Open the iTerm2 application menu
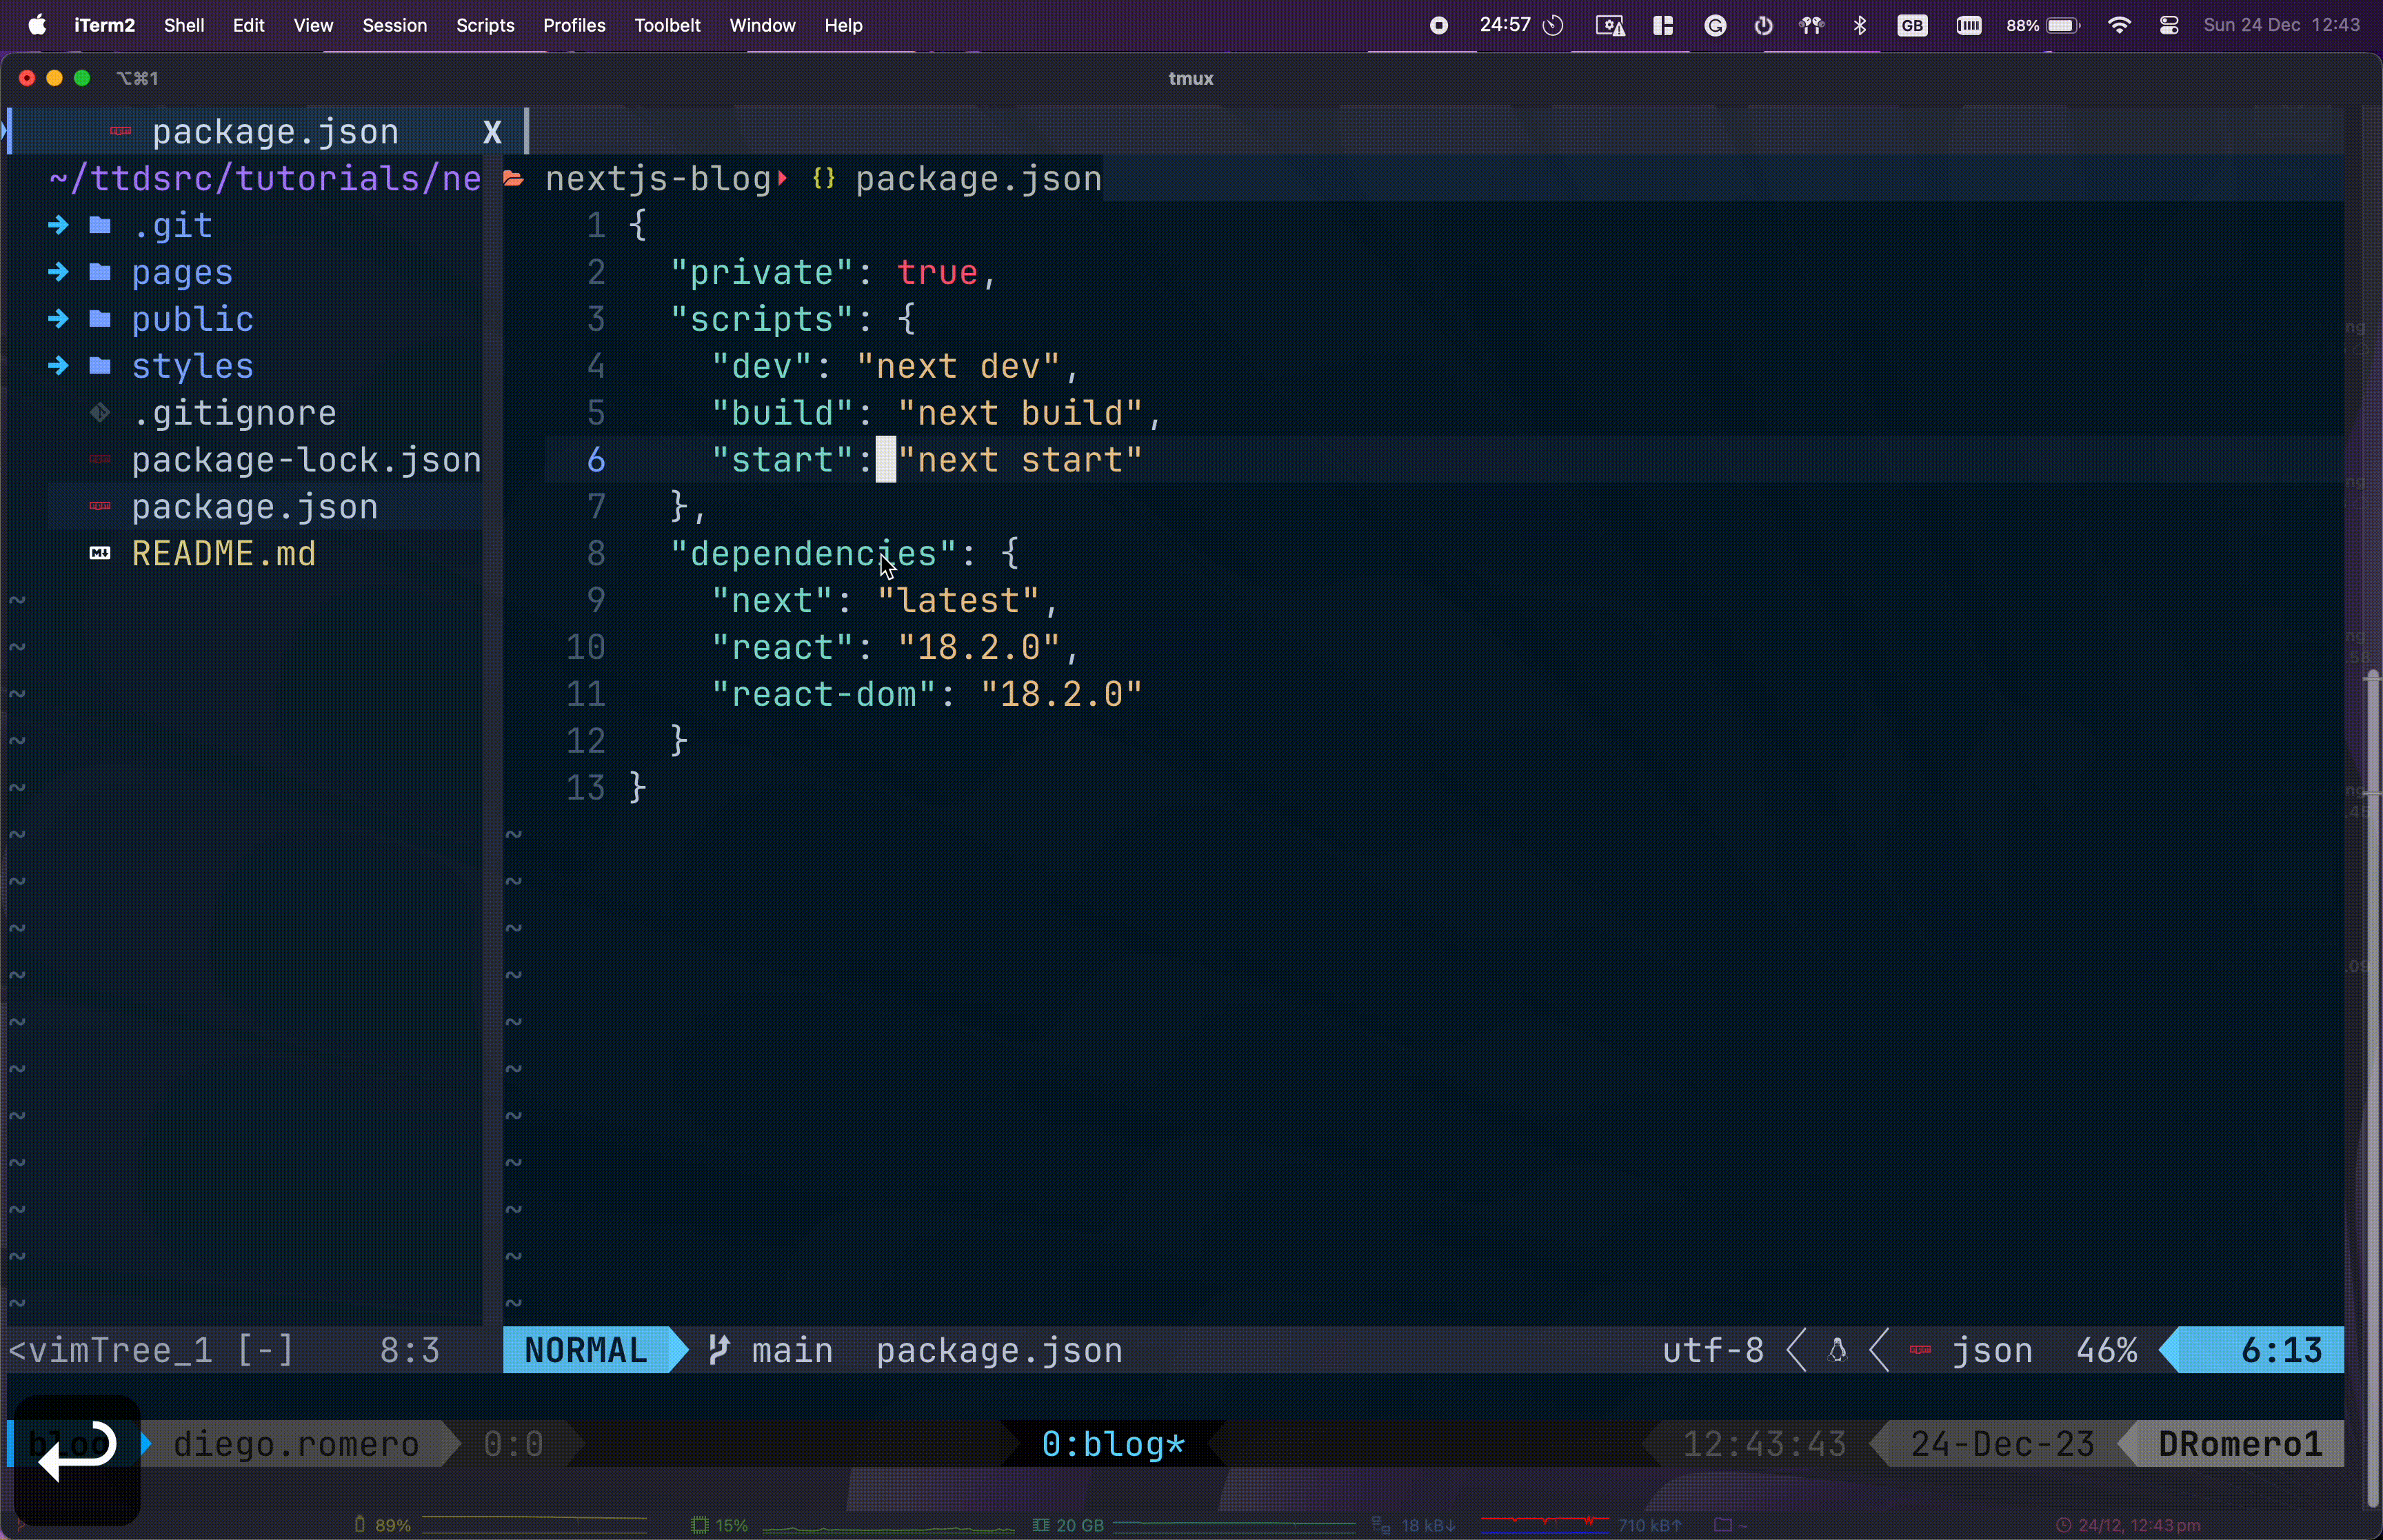 [105, 26]
